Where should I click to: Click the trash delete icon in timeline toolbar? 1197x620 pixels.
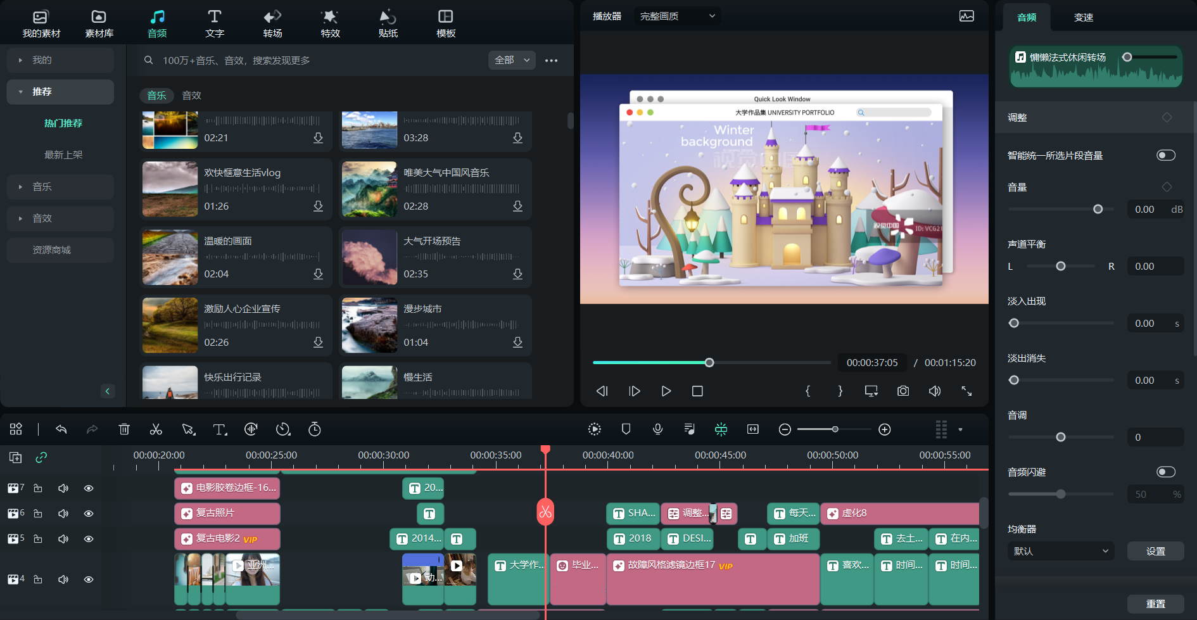click(124, 429)
